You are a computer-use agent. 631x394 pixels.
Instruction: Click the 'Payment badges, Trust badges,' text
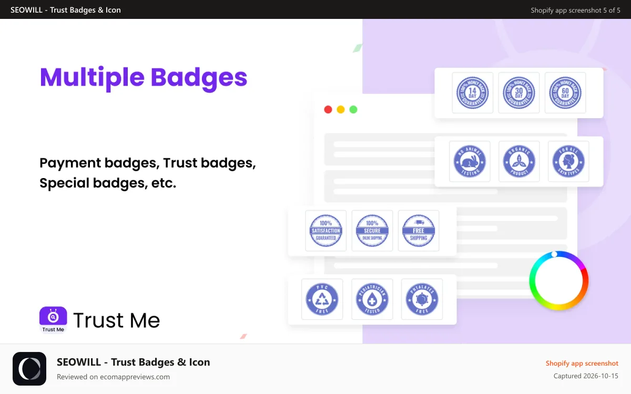(x=148, y=163)
